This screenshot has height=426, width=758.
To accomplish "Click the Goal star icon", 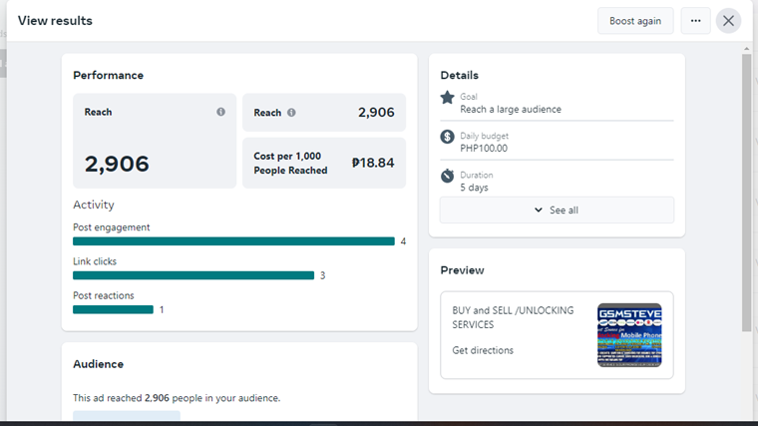I will [x=448, y=98].
